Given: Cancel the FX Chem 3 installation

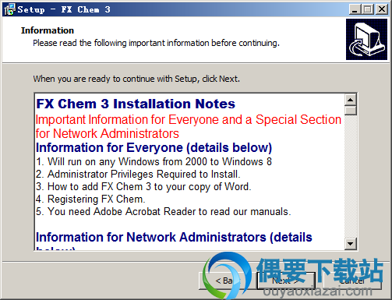Looking at the screenshot, I should click(352, 281).
